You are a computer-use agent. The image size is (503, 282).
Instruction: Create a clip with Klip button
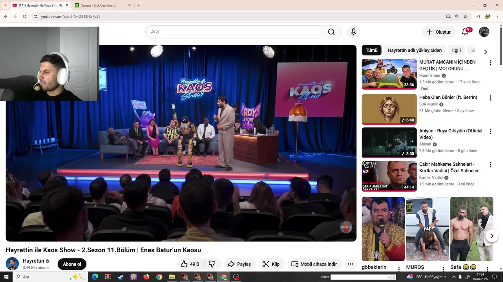coord(271,264)
